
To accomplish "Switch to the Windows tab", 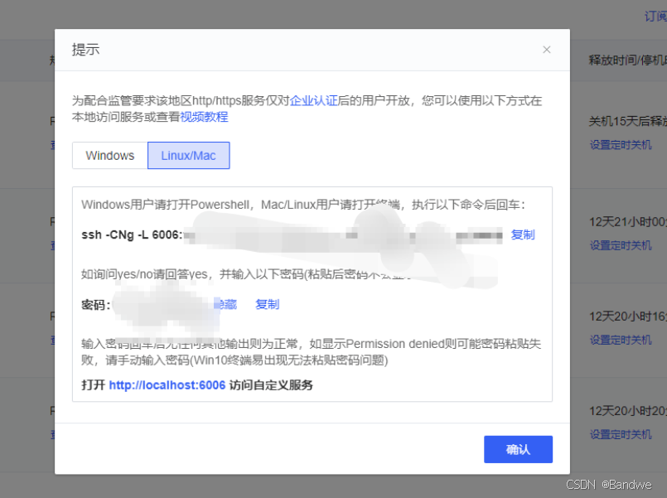I will click(109, 155).
